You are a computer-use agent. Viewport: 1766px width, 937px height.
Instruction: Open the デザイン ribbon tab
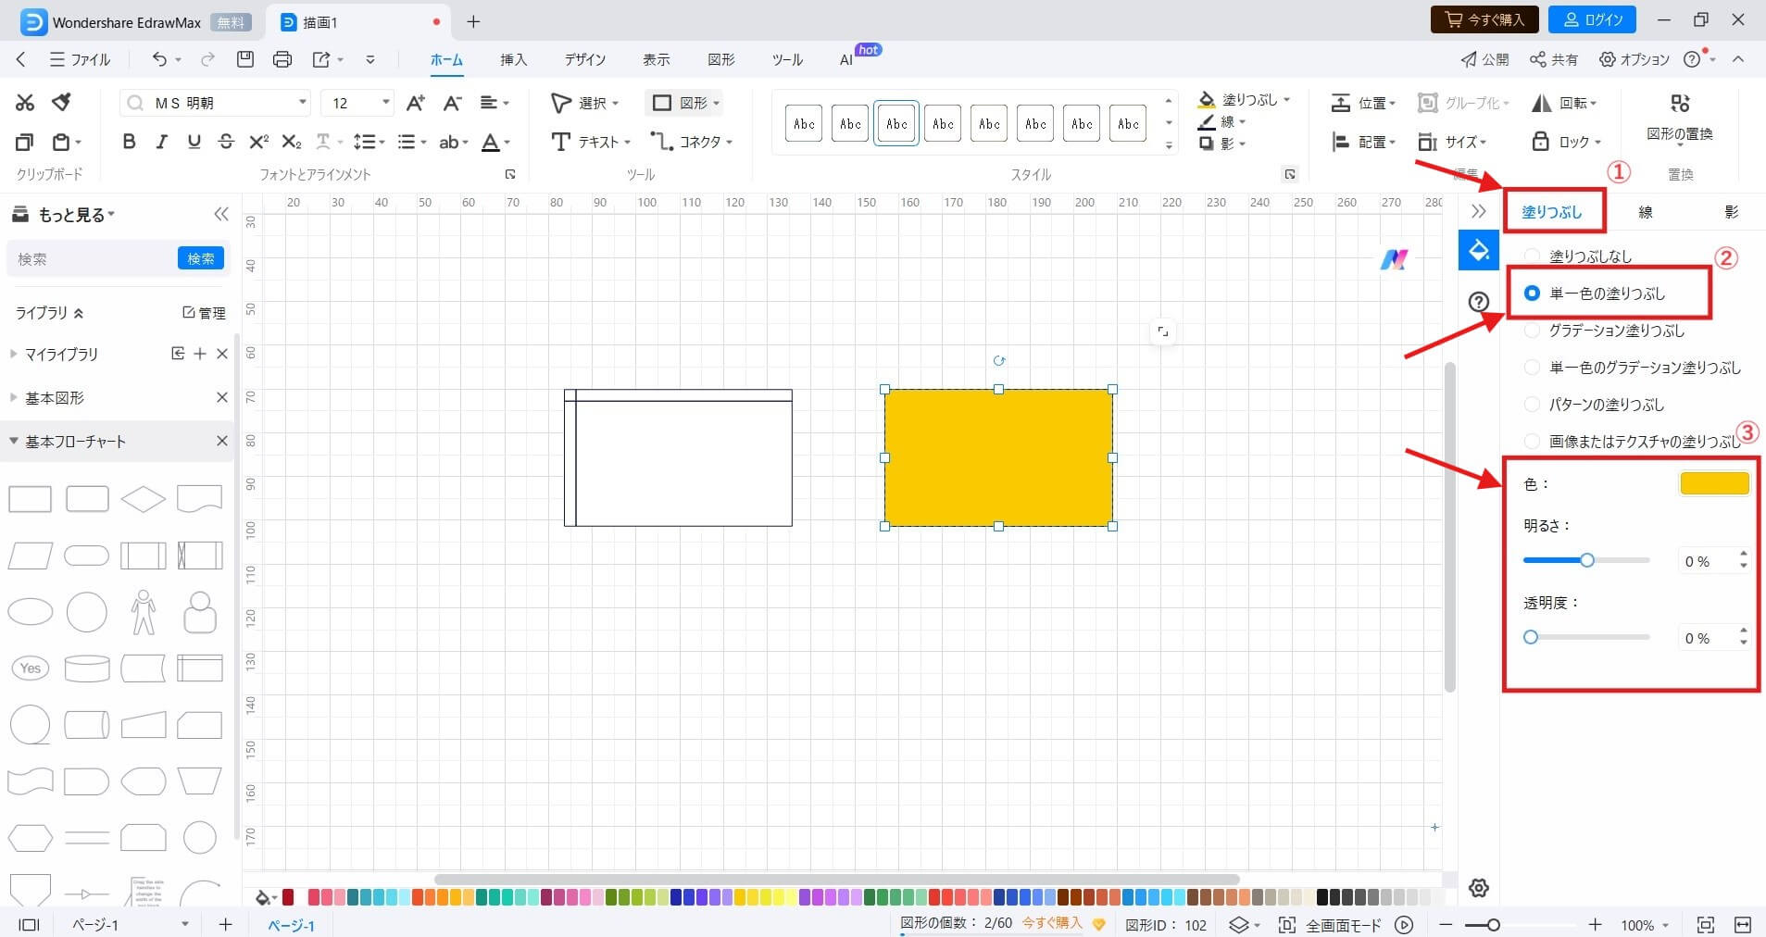click(x=584, y=59)
